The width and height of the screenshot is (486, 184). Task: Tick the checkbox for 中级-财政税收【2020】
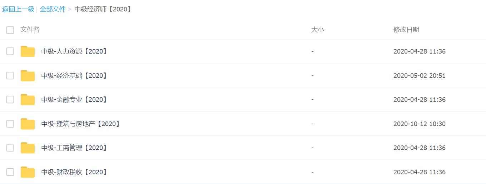[10, 172]
